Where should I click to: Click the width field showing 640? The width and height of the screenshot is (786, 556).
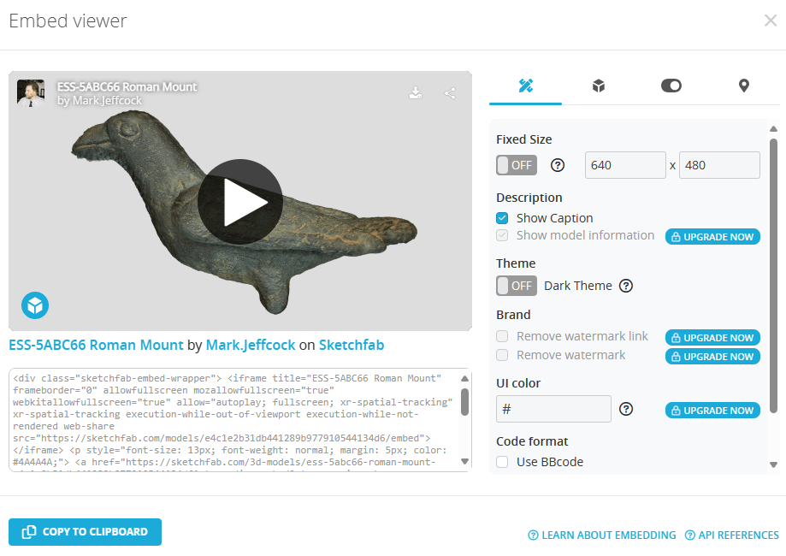point(625,165)
